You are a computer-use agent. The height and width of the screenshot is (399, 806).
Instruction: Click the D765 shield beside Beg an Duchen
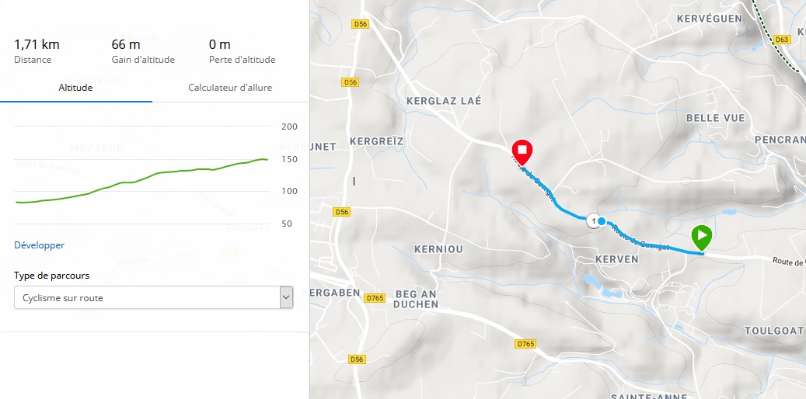click(x=375, y=298)
